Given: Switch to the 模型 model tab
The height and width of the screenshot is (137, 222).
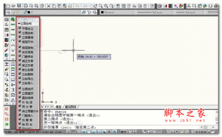Looking at the screenshot, I should (x=58, y=107).
